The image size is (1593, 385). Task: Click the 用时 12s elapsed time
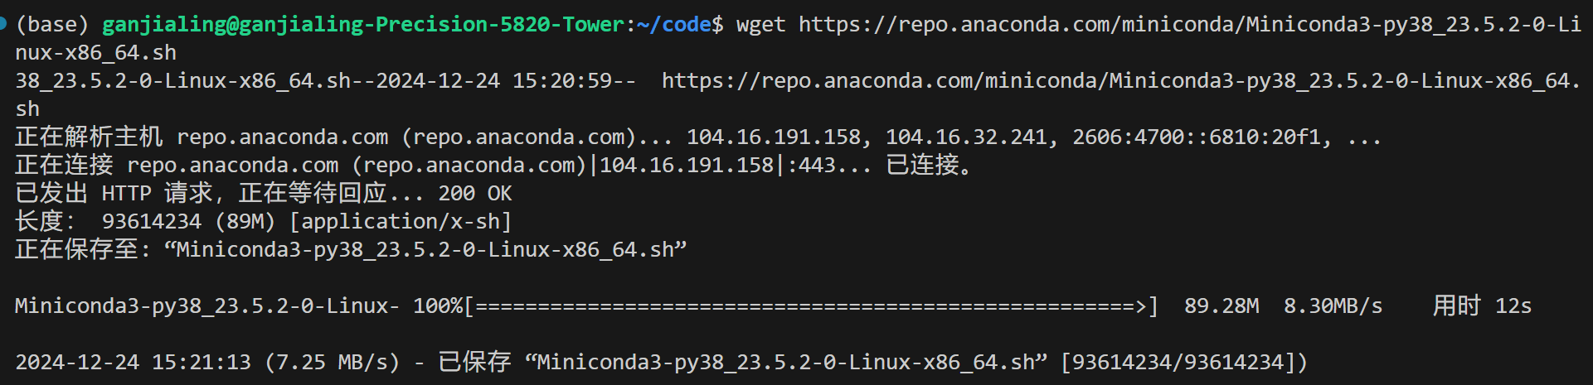point(1482,306)
